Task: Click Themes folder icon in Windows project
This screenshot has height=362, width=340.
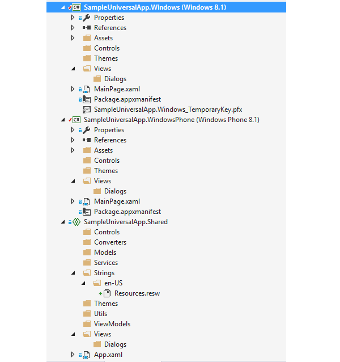Action: [x=87, y=58]
